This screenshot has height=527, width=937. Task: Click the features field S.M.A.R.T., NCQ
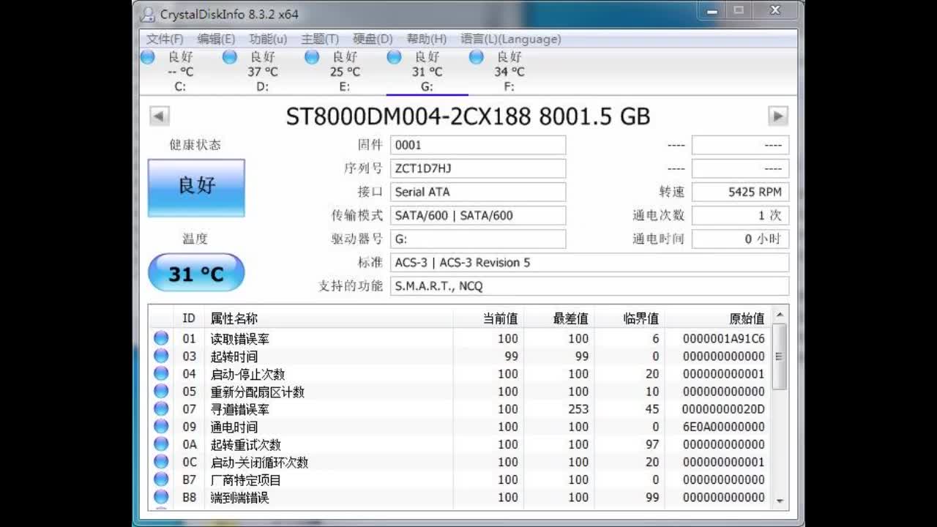pyautogui.click(x=590, y=285)
